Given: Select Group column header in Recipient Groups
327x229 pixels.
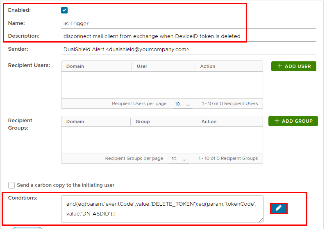Looking at the screenshot, I should click(143, 121).
